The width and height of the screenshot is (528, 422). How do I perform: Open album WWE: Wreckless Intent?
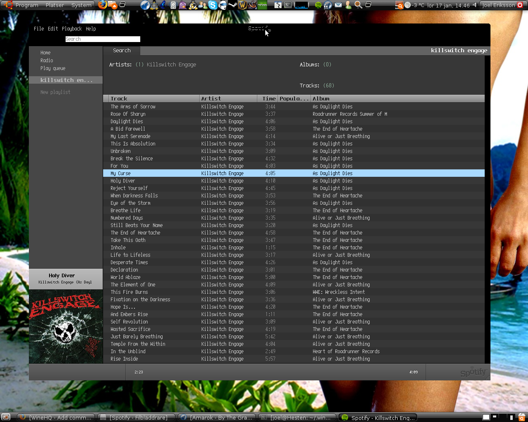[339, 292]
